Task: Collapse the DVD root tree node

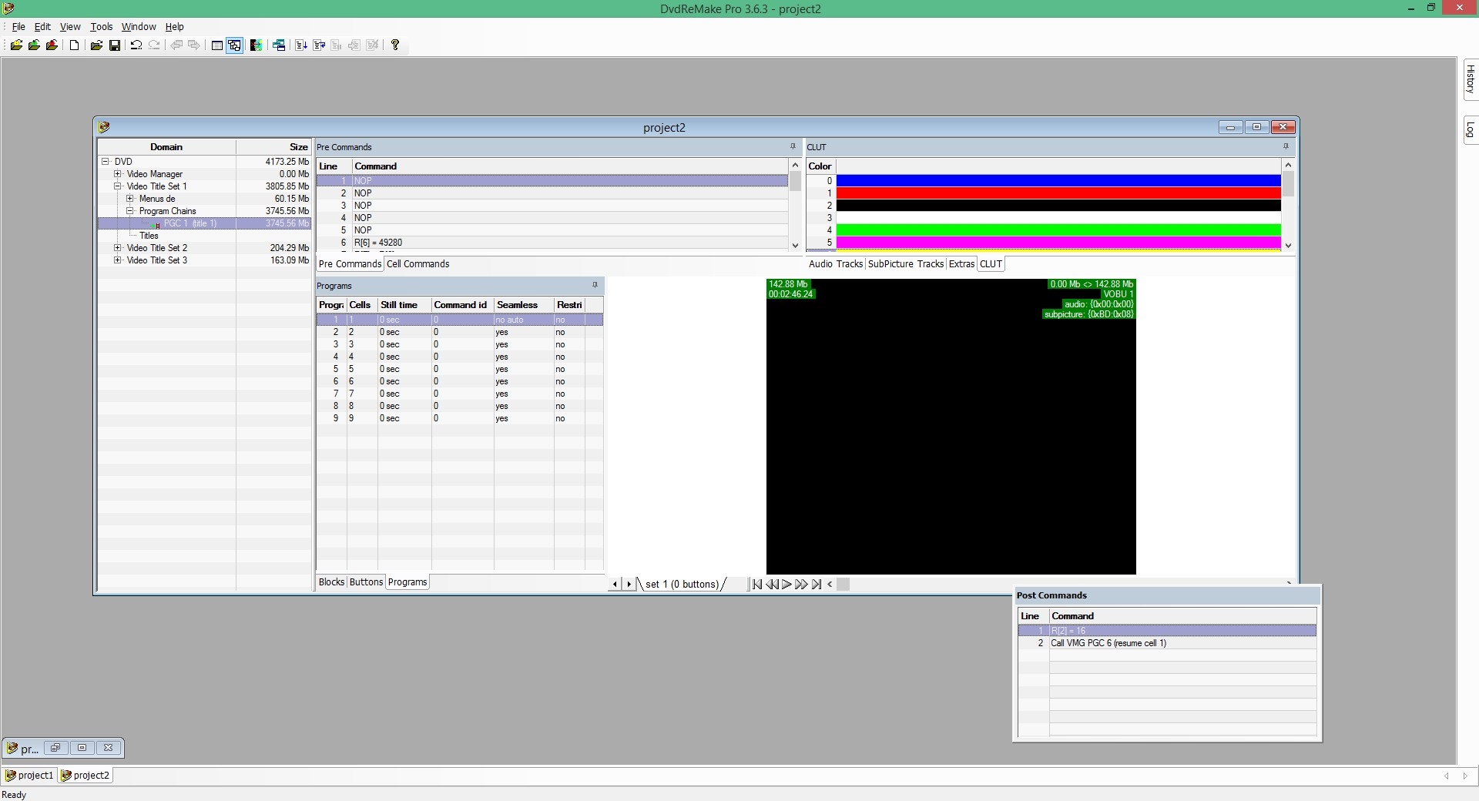Action: tap(106, 162)
